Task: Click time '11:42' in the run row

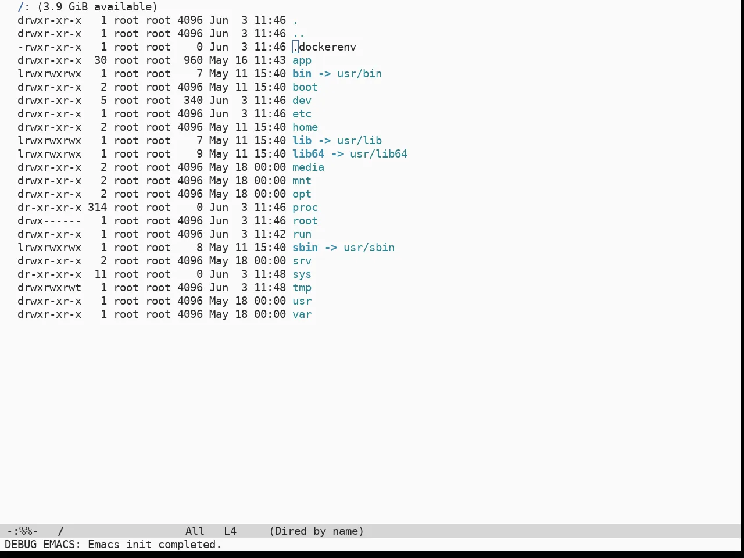Action: [x=270, y=234]
